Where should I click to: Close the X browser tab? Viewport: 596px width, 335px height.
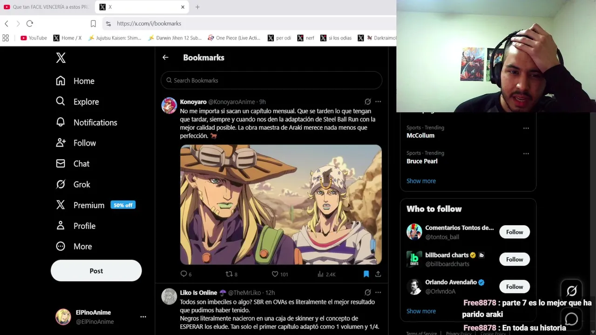click(183, 7)
